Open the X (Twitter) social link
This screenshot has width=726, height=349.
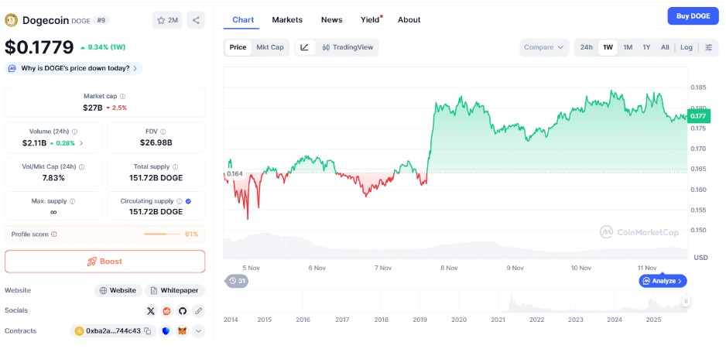pos(151,310)
